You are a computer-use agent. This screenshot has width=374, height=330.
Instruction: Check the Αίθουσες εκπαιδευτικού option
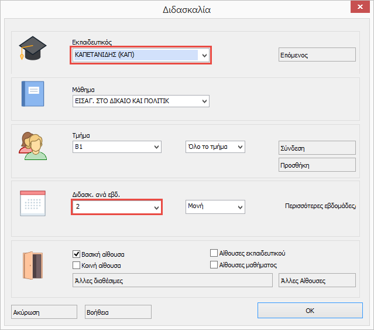pos(214,253)
